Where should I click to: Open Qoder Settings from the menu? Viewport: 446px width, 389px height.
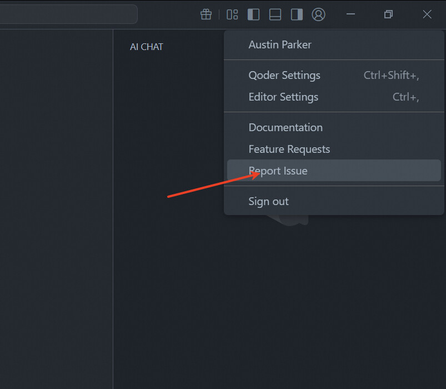[x=284, y=75]
